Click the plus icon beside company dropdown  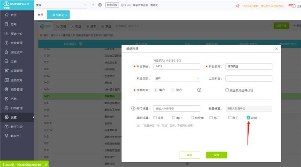pos(93,5)
